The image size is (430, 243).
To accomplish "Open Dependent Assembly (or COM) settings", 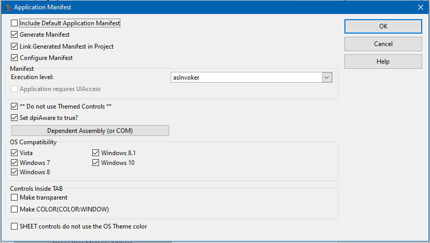I will (90, 131).
